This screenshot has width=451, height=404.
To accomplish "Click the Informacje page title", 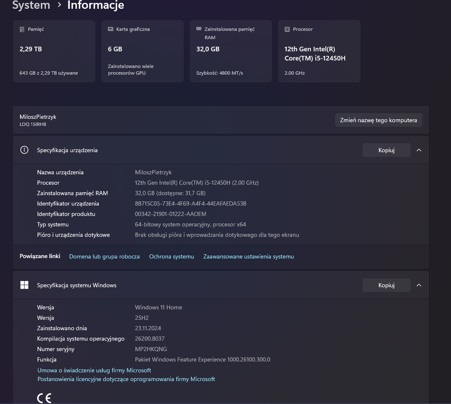I will [x=95, y=5].
